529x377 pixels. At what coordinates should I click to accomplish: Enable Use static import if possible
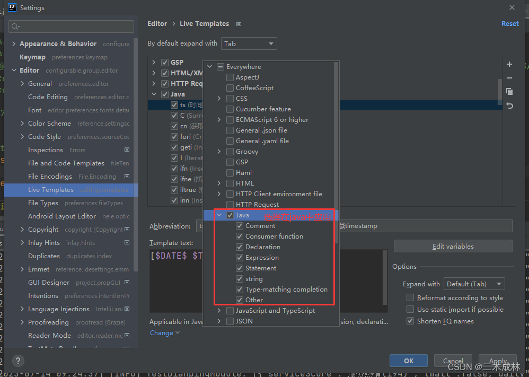410,309
